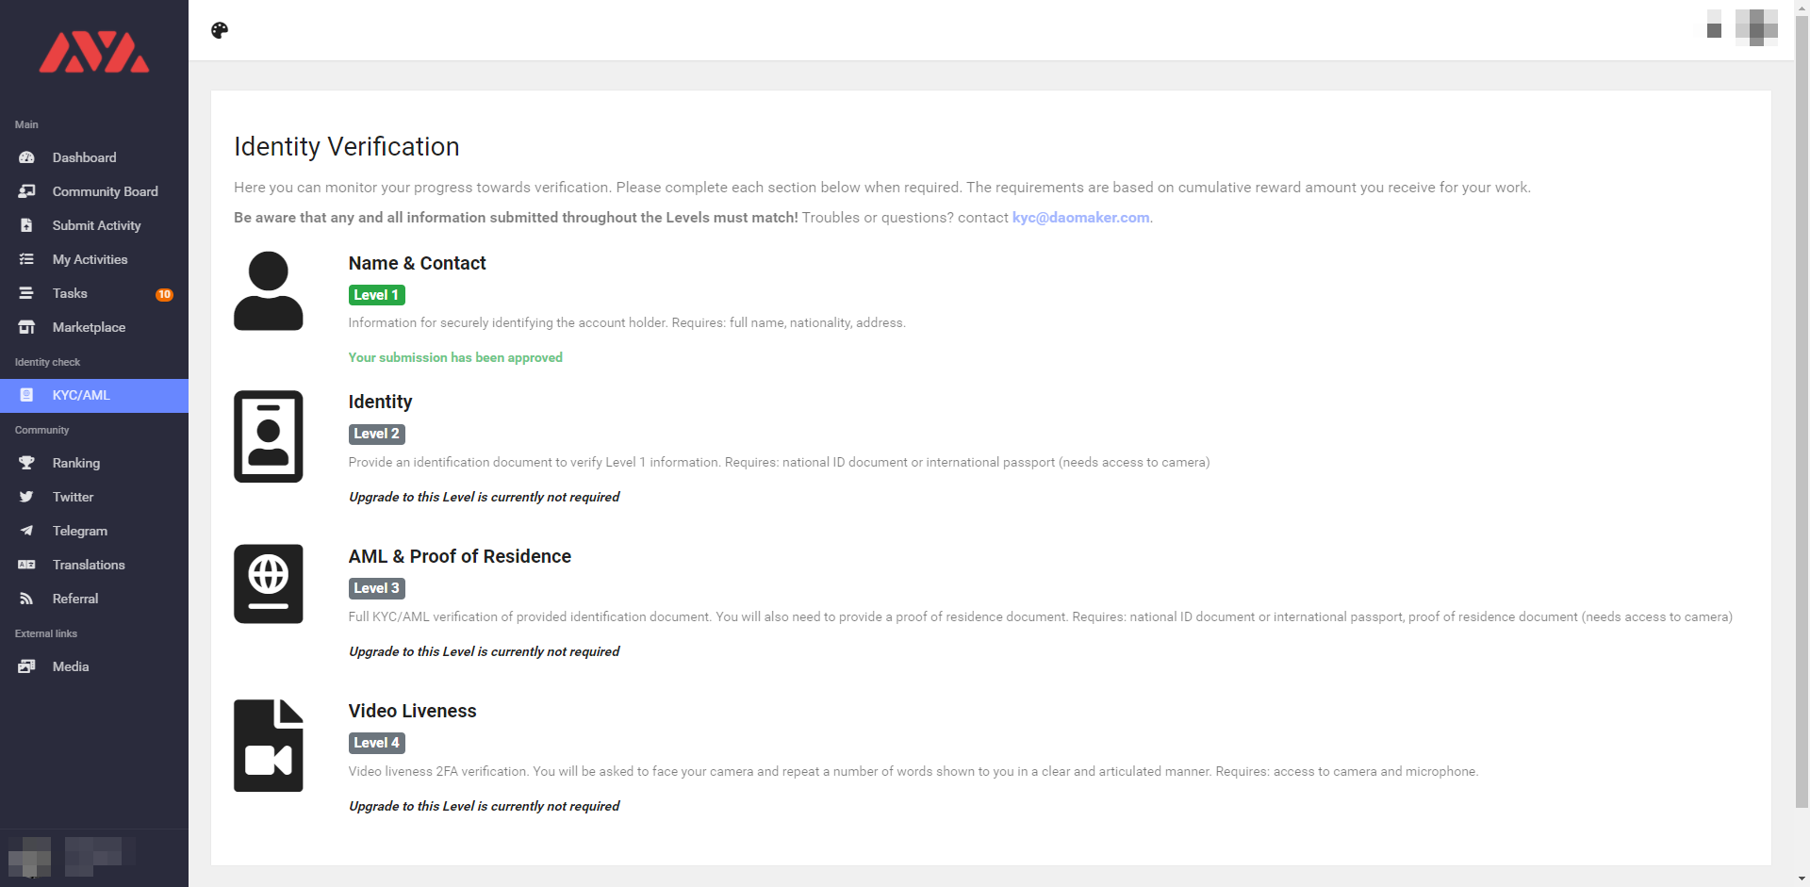Viewport: 1810px width, 887px height.
Task: Click the Video Liveness camera file icon
Action: 268,746
